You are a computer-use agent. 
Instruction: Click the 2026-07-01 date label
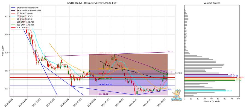(x=134, y=102)
